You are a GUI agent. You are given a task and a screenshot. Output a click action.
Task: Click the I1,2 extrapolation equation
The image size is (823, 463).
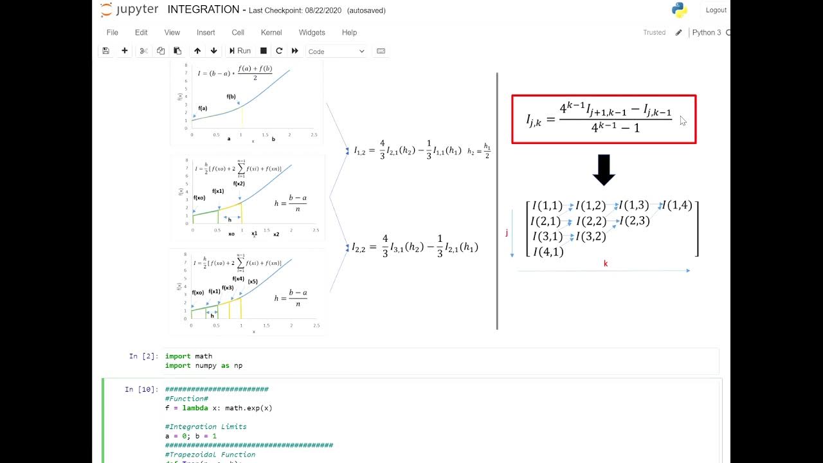[x=407, y=150]
